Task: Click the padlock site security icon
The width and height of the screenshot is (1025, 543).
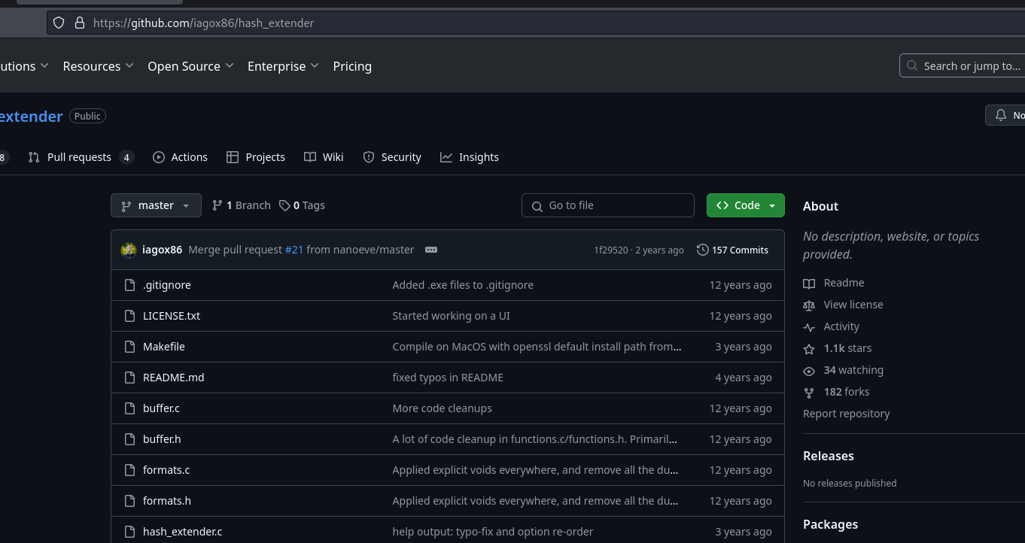Action: 79,23
